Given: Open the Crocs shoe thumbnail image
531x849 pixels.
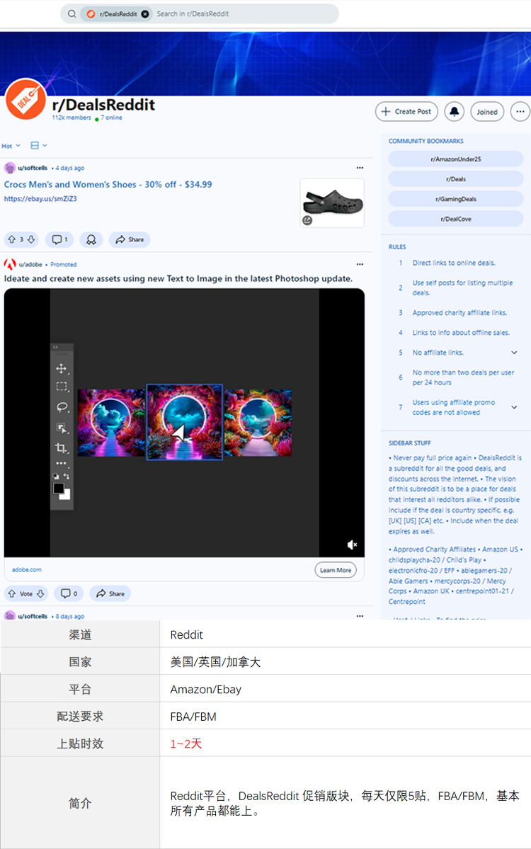Looking at the screenshot, I should (332, 203).
